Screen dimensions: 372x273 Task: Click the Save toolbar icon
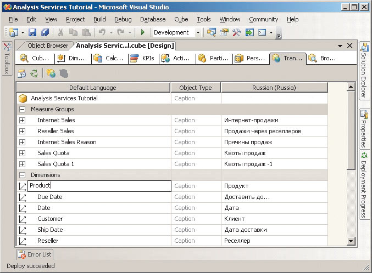tap(32, 32)
